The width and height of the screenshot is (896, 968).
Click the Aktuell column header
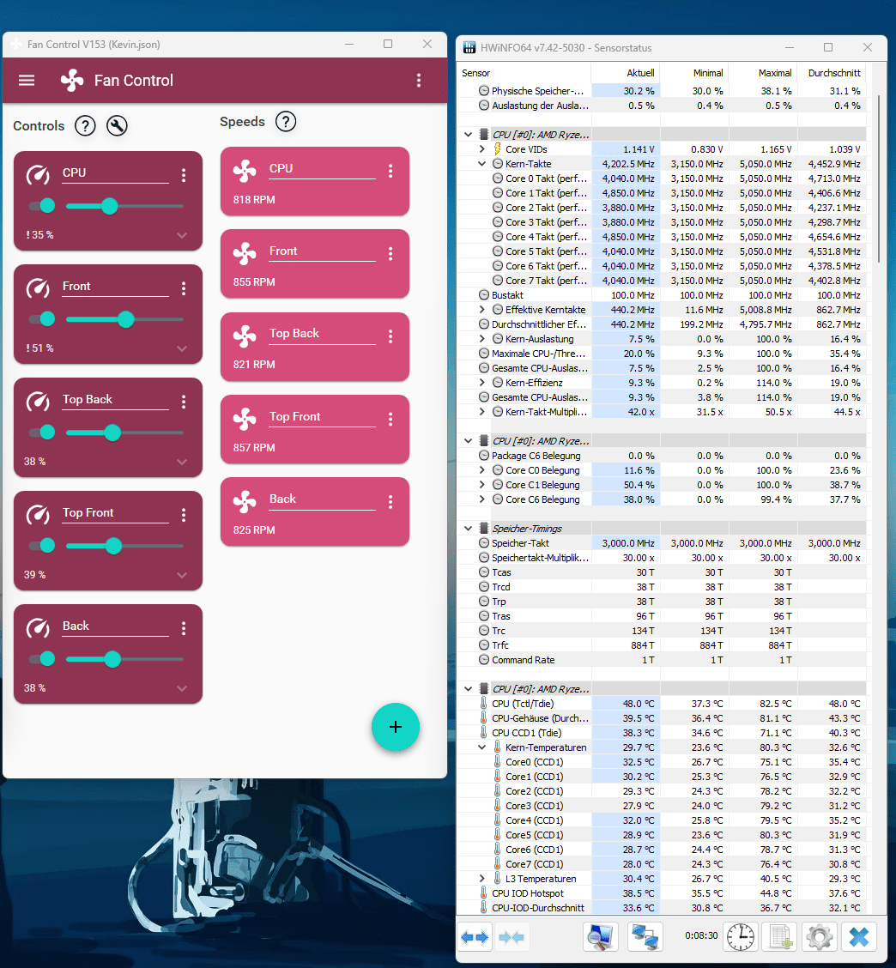[x=626, y=73]
